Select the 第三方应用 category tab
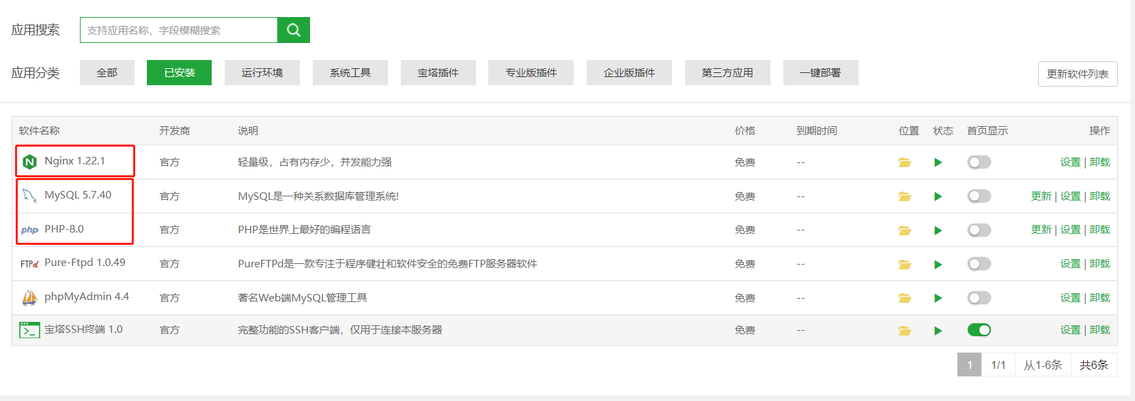 [x=727, y=72]
